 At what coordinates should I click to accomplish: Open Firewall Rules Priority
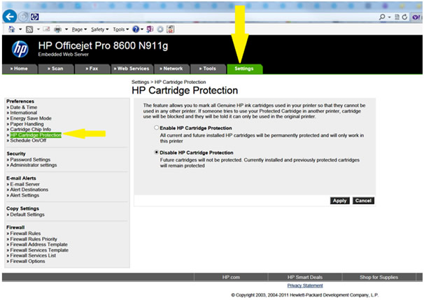click(x=34, y=239)
